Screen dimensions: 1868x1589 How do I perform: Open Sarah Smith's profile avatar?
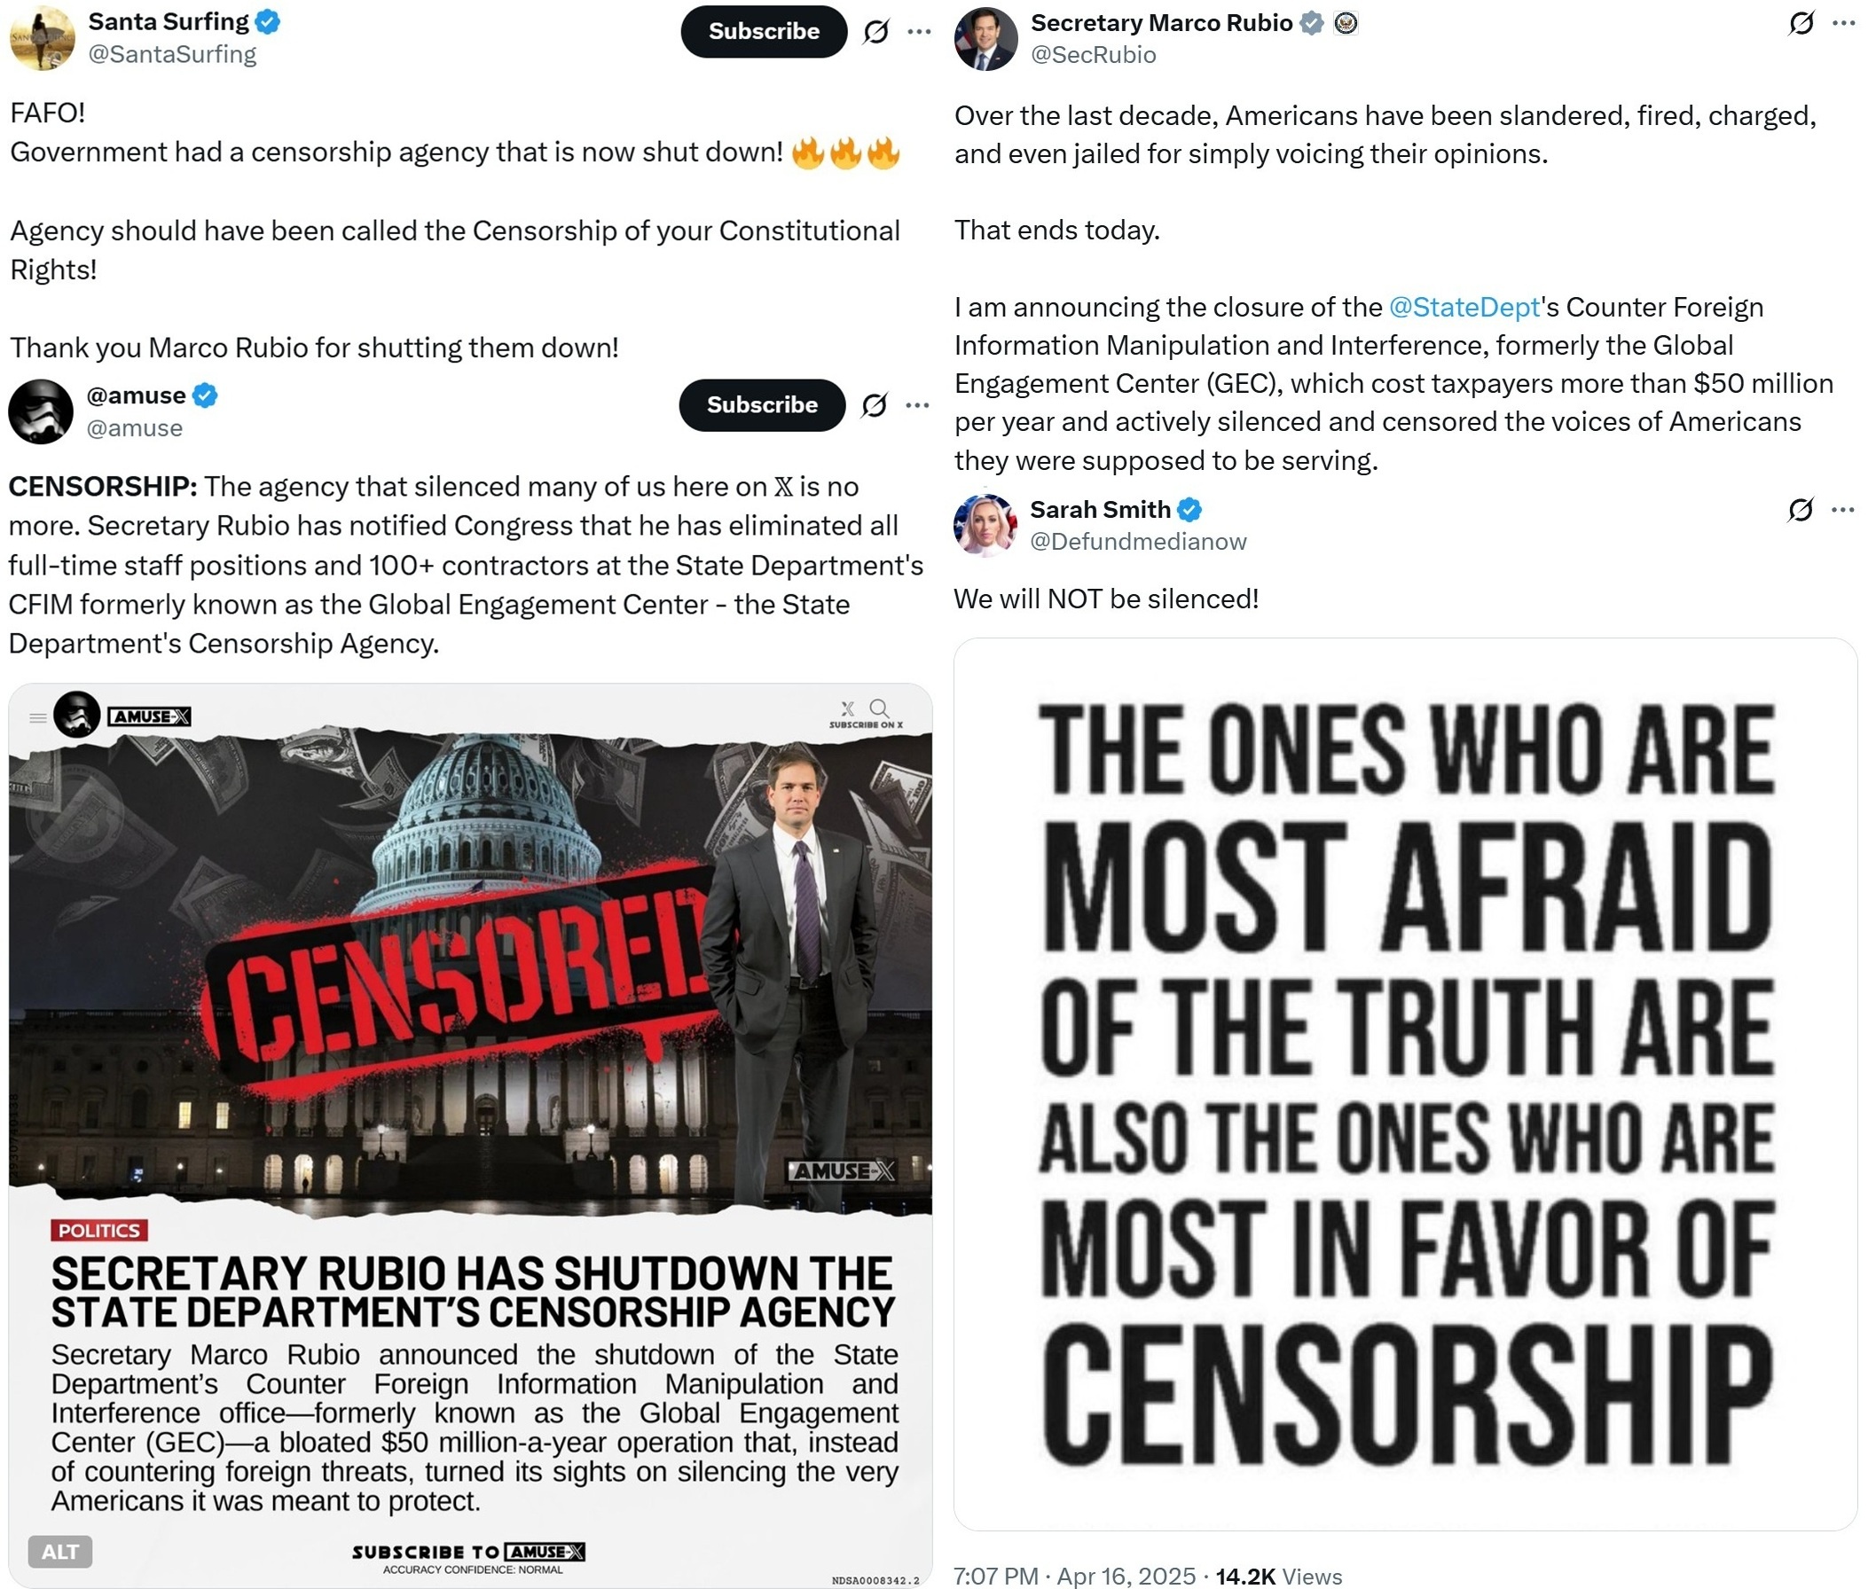(x=985, y=525)
